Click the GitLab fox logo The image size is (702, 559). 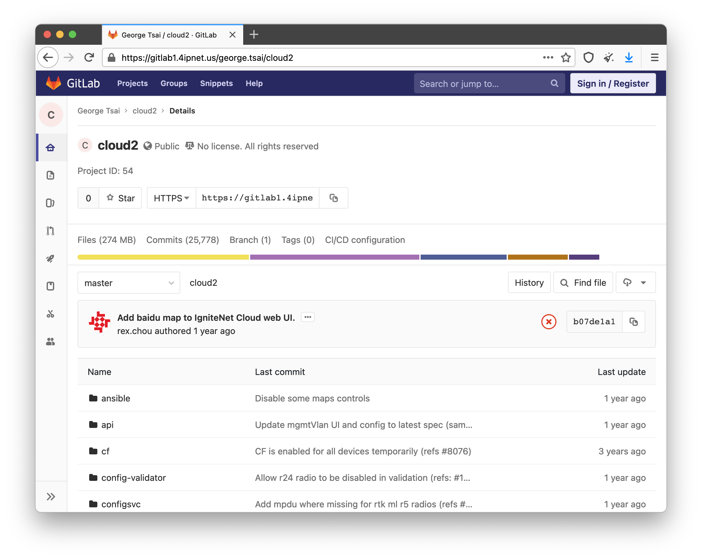pos(53,83)
